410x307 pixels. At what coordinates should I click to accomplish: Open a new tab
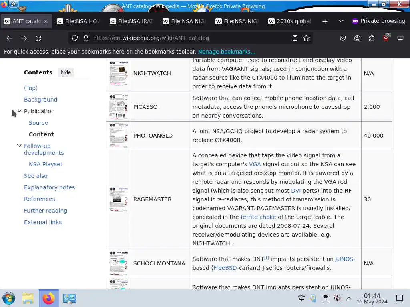pyautogui.click(x=325, y=22)
